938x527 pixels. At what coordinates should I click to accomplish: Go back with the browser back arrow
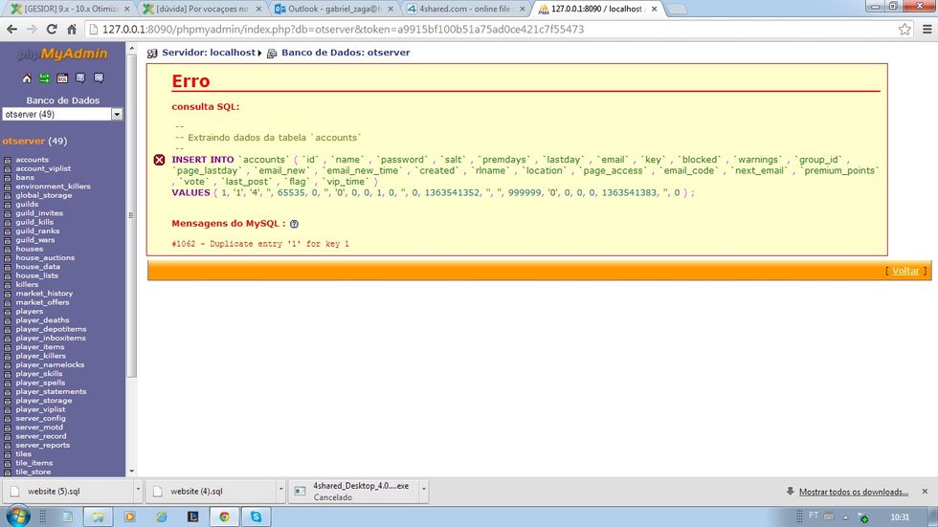coord(11,30)
